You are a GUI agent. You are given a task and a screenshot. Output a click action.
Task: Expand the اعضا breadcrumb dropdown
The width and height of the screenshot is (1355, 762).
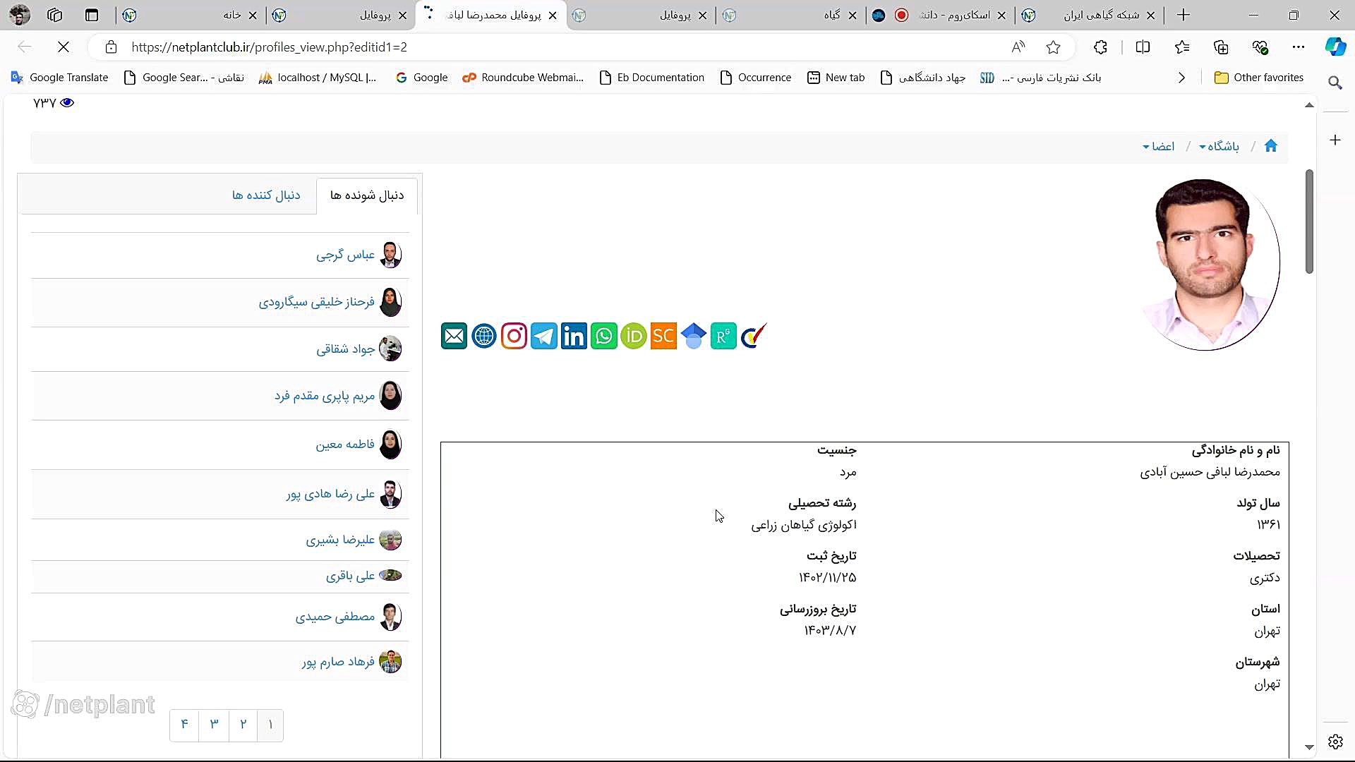[1158, 147]
